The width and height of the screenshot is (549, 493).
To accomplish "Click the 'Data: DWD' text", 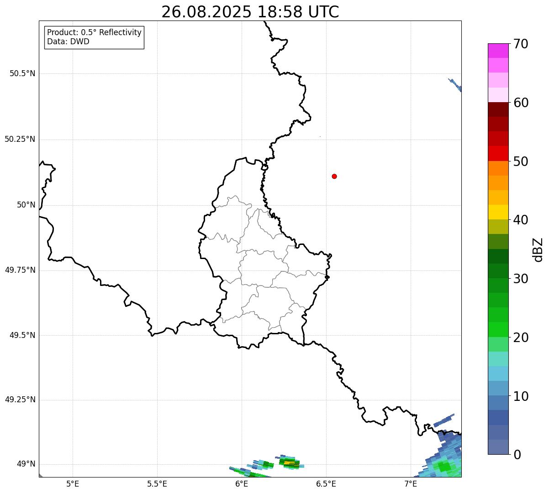I will [x=68, y=42].
